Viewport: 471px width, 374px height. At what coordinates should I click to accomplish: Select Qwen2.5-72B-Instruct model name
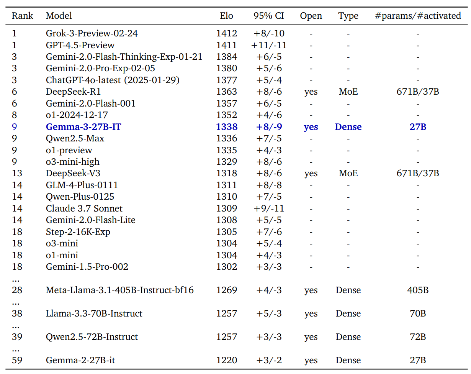tap(92, 337)
